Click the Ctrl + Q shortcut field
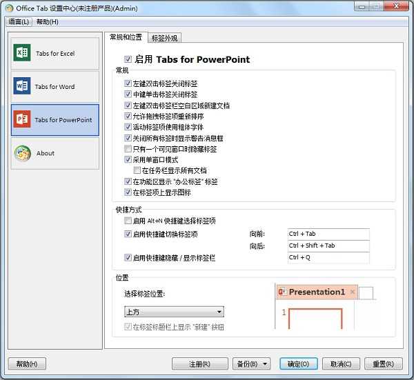 pyautogui.click(x=328, y=258)
